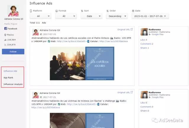Open the Sort dropdown set to Date

tap(92, 16)
